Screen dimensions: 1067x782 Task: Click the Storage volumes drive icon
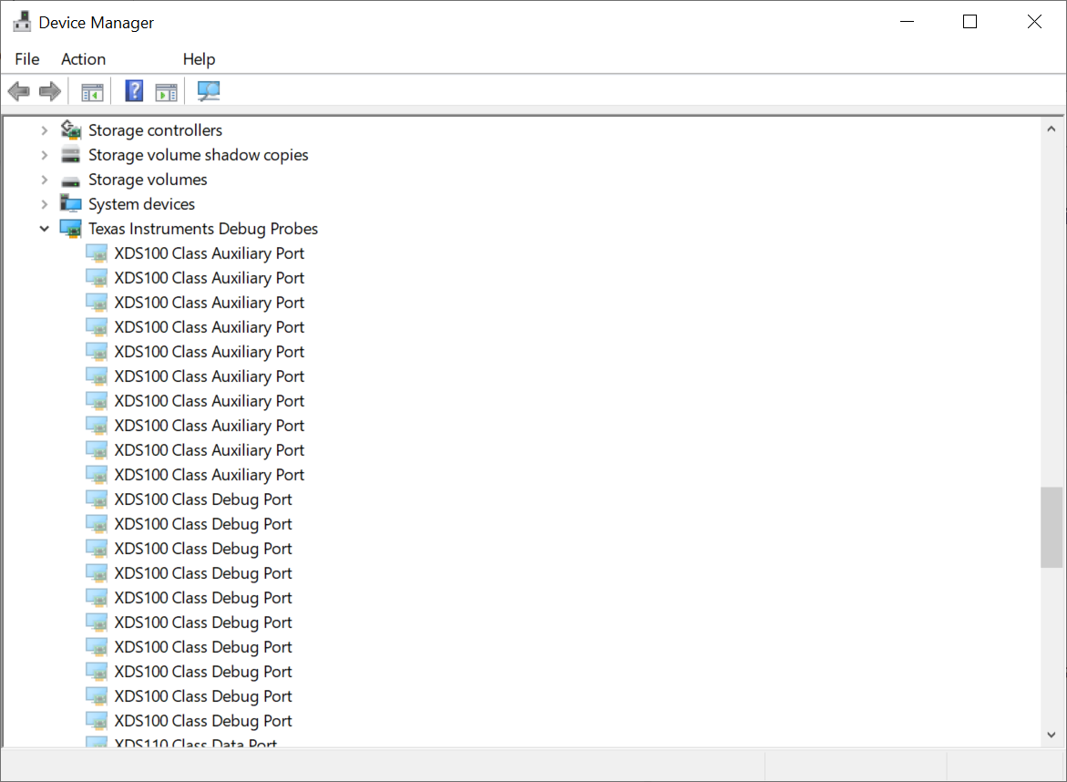tap(71, 181)
